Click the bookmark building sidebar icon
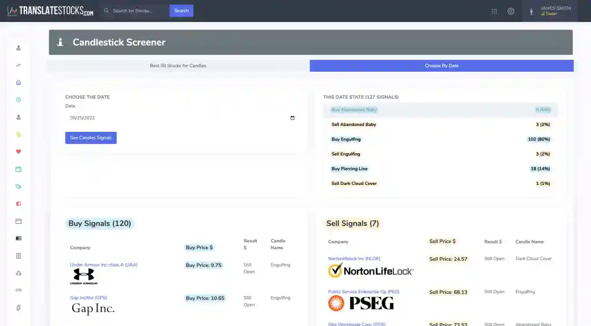Image resolution: width=591 pixels, height=326 pixels. (18, 308)
